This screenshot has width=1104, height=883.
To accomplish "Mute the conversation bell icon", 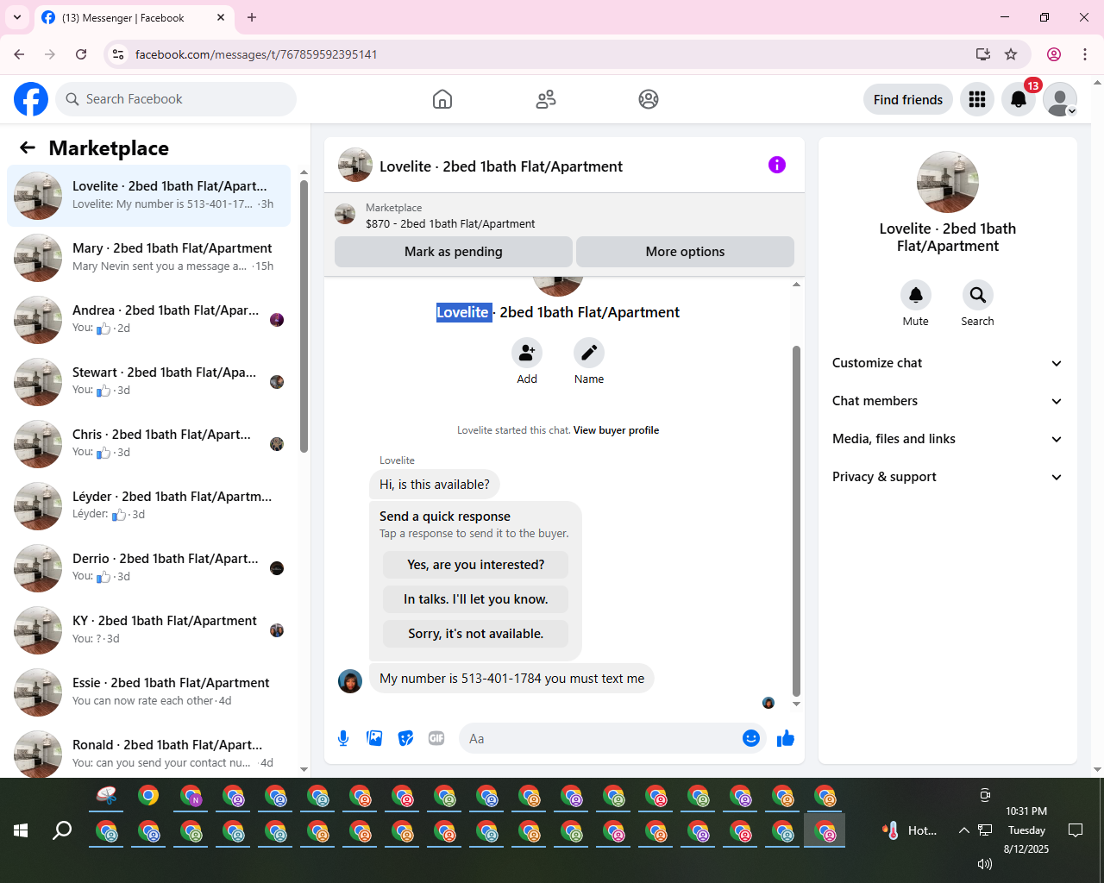I will [916, 295].
